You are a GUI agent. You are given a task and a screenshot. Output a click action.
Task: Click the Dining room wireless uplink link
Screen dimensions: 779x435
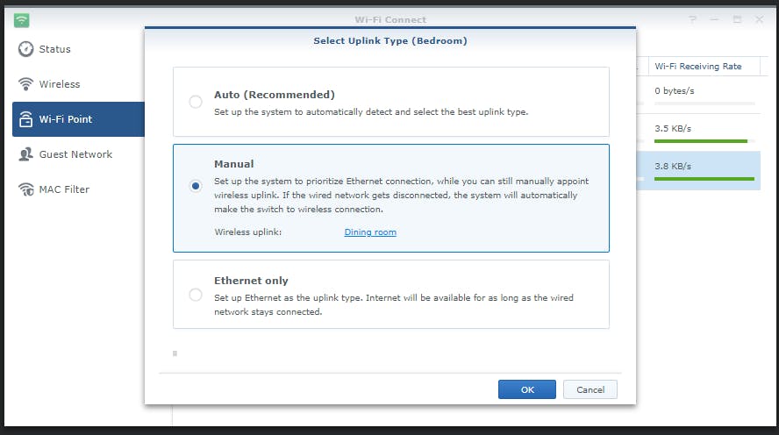(x=369, y=232)
